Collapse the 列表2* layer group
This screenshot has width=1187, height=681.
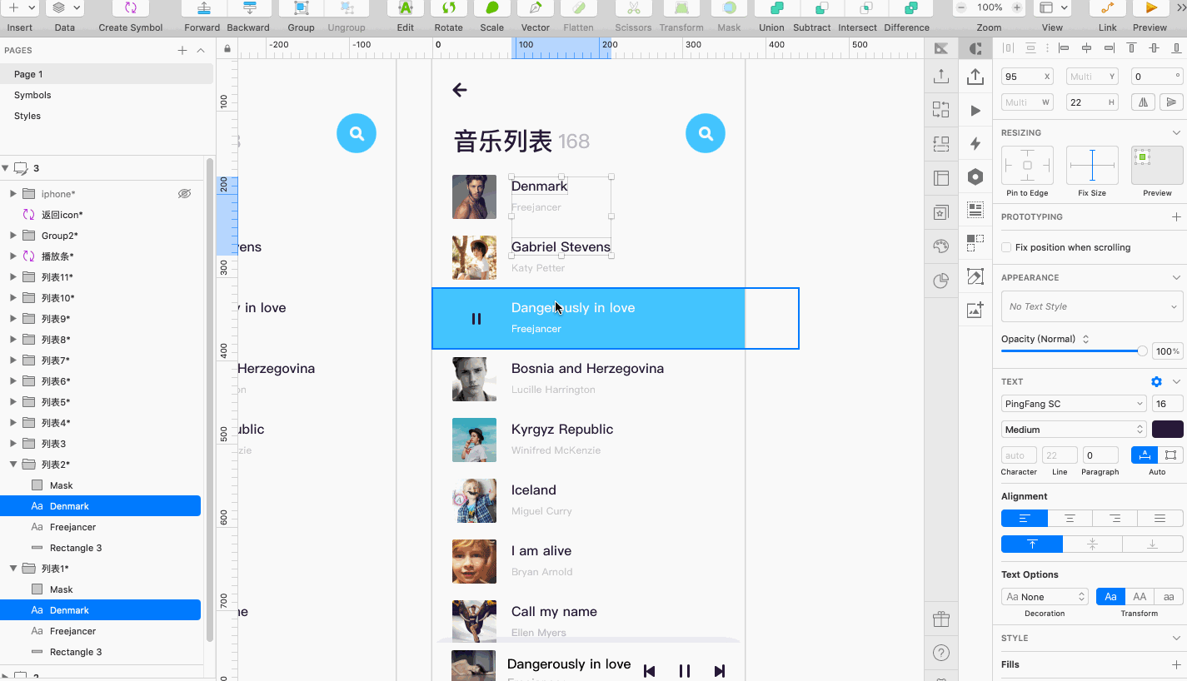tap(13, 465)
